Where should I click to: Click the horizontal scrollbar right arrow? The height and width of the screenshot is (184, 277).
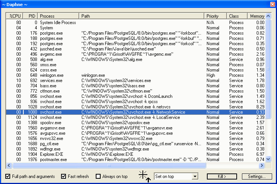[x=262, y=165]
